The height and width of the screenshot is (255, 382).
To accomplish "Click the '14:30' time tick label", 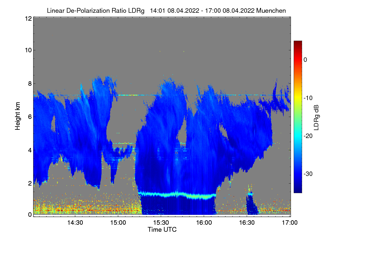I will click(x=75, y=222).
